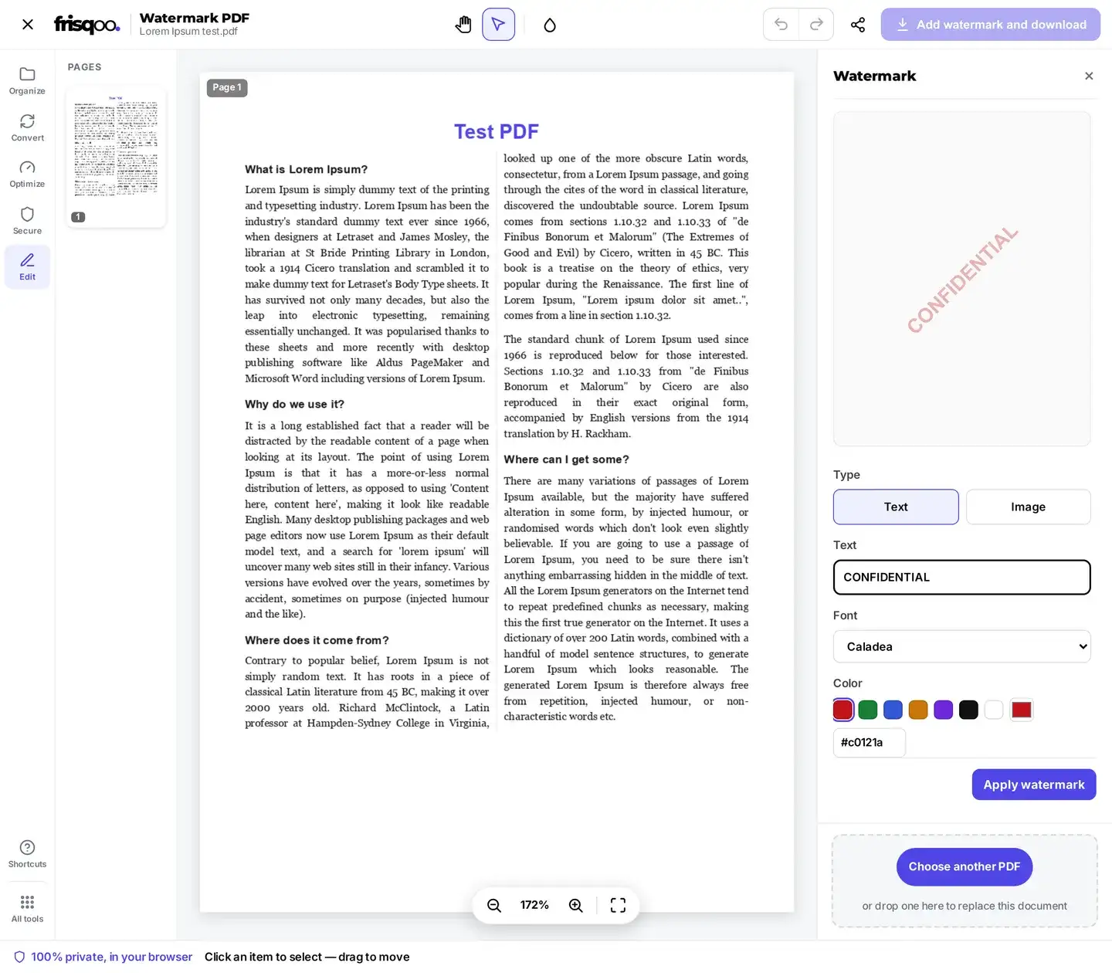Click 'Where does it come from?' heading
Viewport: 1112px width, 973px height.
317,640
